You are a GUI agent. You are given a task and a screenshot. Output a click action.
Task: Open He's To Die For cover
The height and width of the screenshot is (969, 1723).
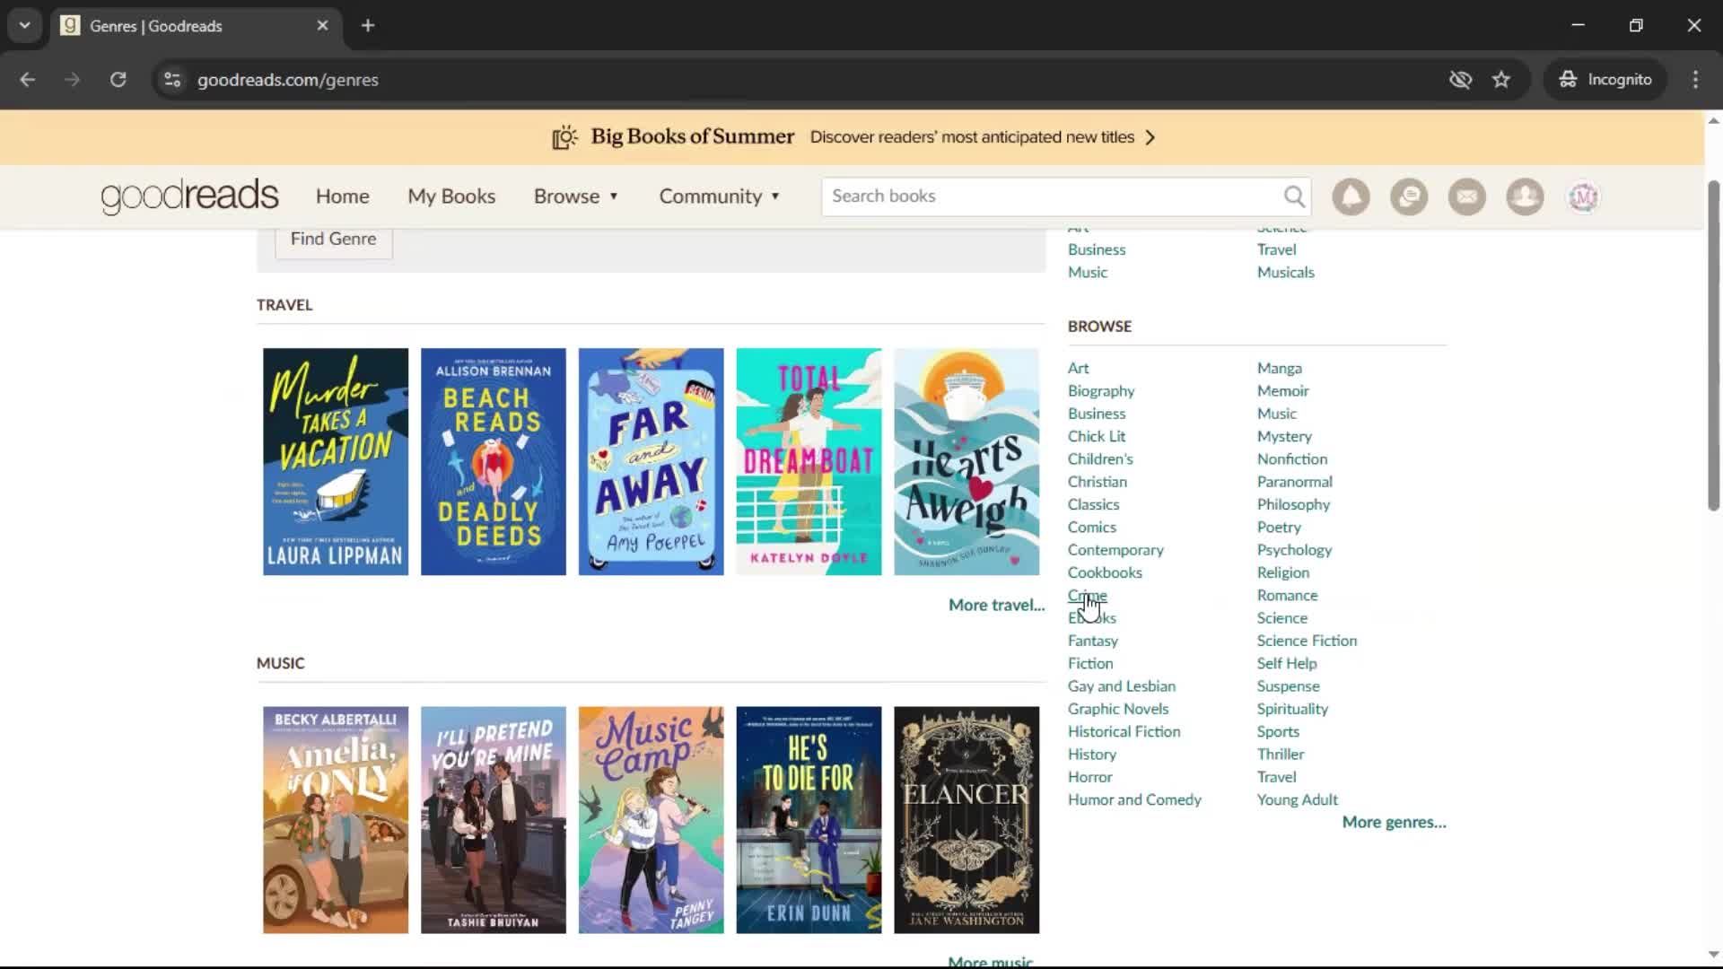pyautogui.click(x=809, y=820)
